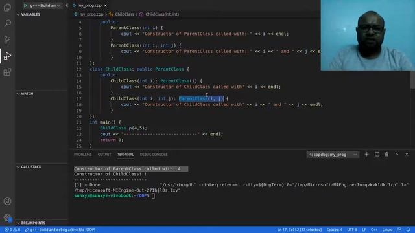415x233 pixels.
Task: Split the terminal panel
Action: (377, 154)
